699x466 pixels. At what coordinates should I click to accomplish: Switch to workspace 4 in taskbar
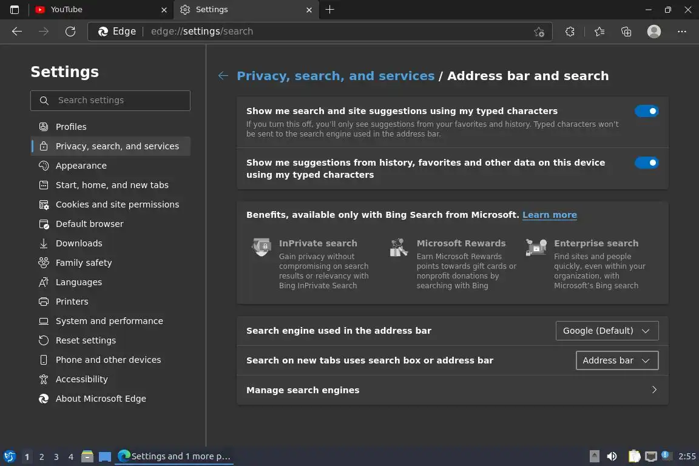pyautogui.click(x=71, y=457)
